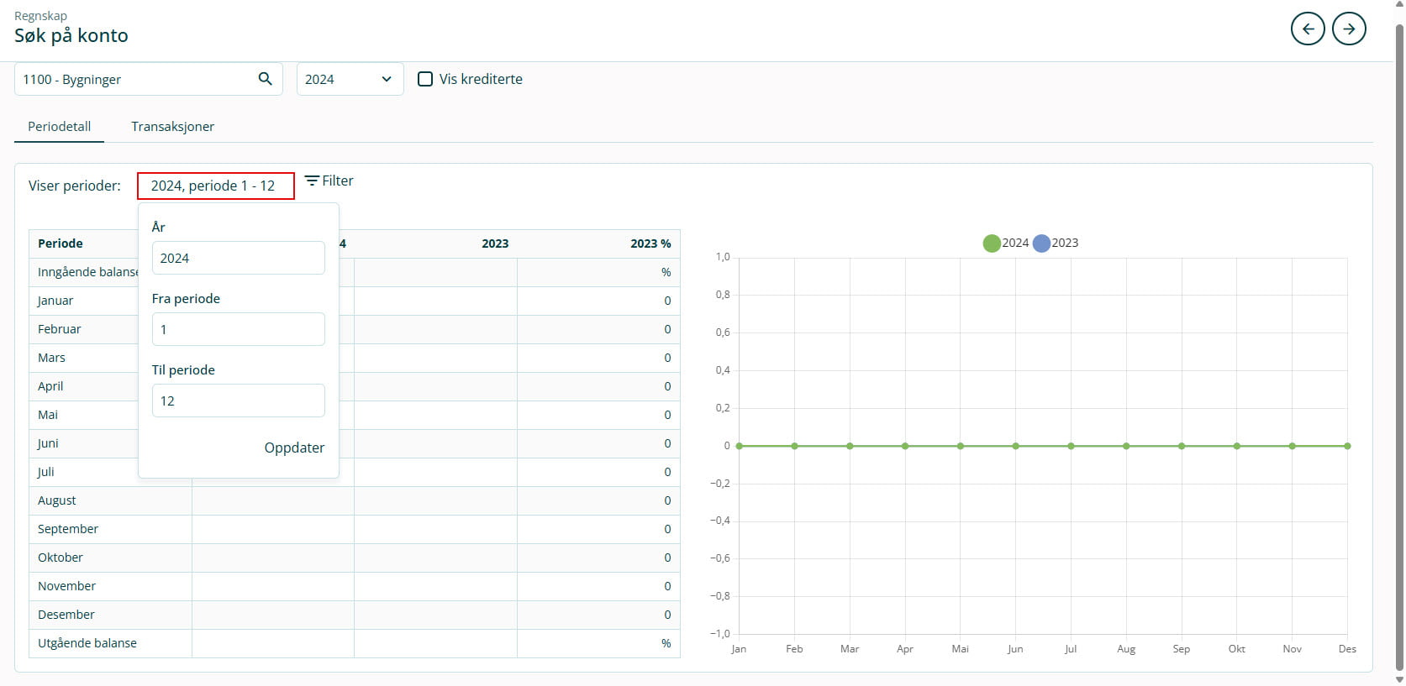Click the forward arrow navigation icon
Screen dimensions: 1406x686
pos(1349,29)
